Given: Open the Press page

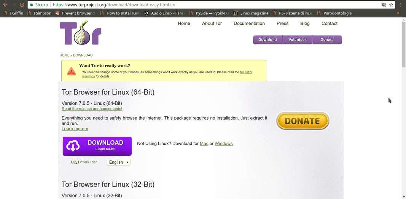Looking at the screenshot, I should pyautogui.click(x=282, y=23).
